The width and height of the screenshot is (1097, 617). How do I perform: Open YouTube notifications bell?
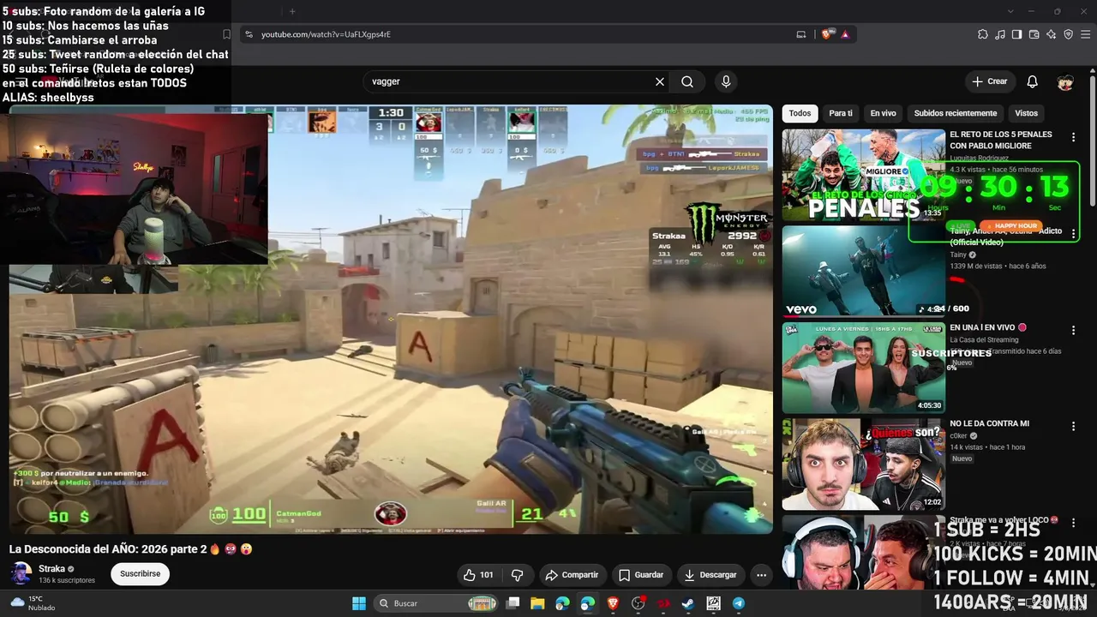(1033, 81)
